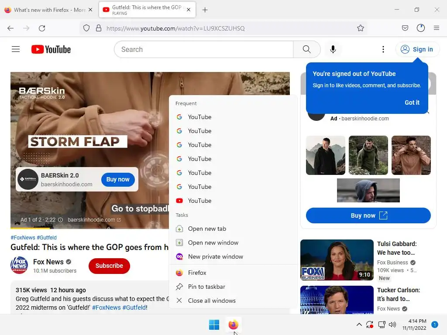Select the Gutfeld YouTube tab
Screen dimensions: 447x335
click(x=147, y=10)
